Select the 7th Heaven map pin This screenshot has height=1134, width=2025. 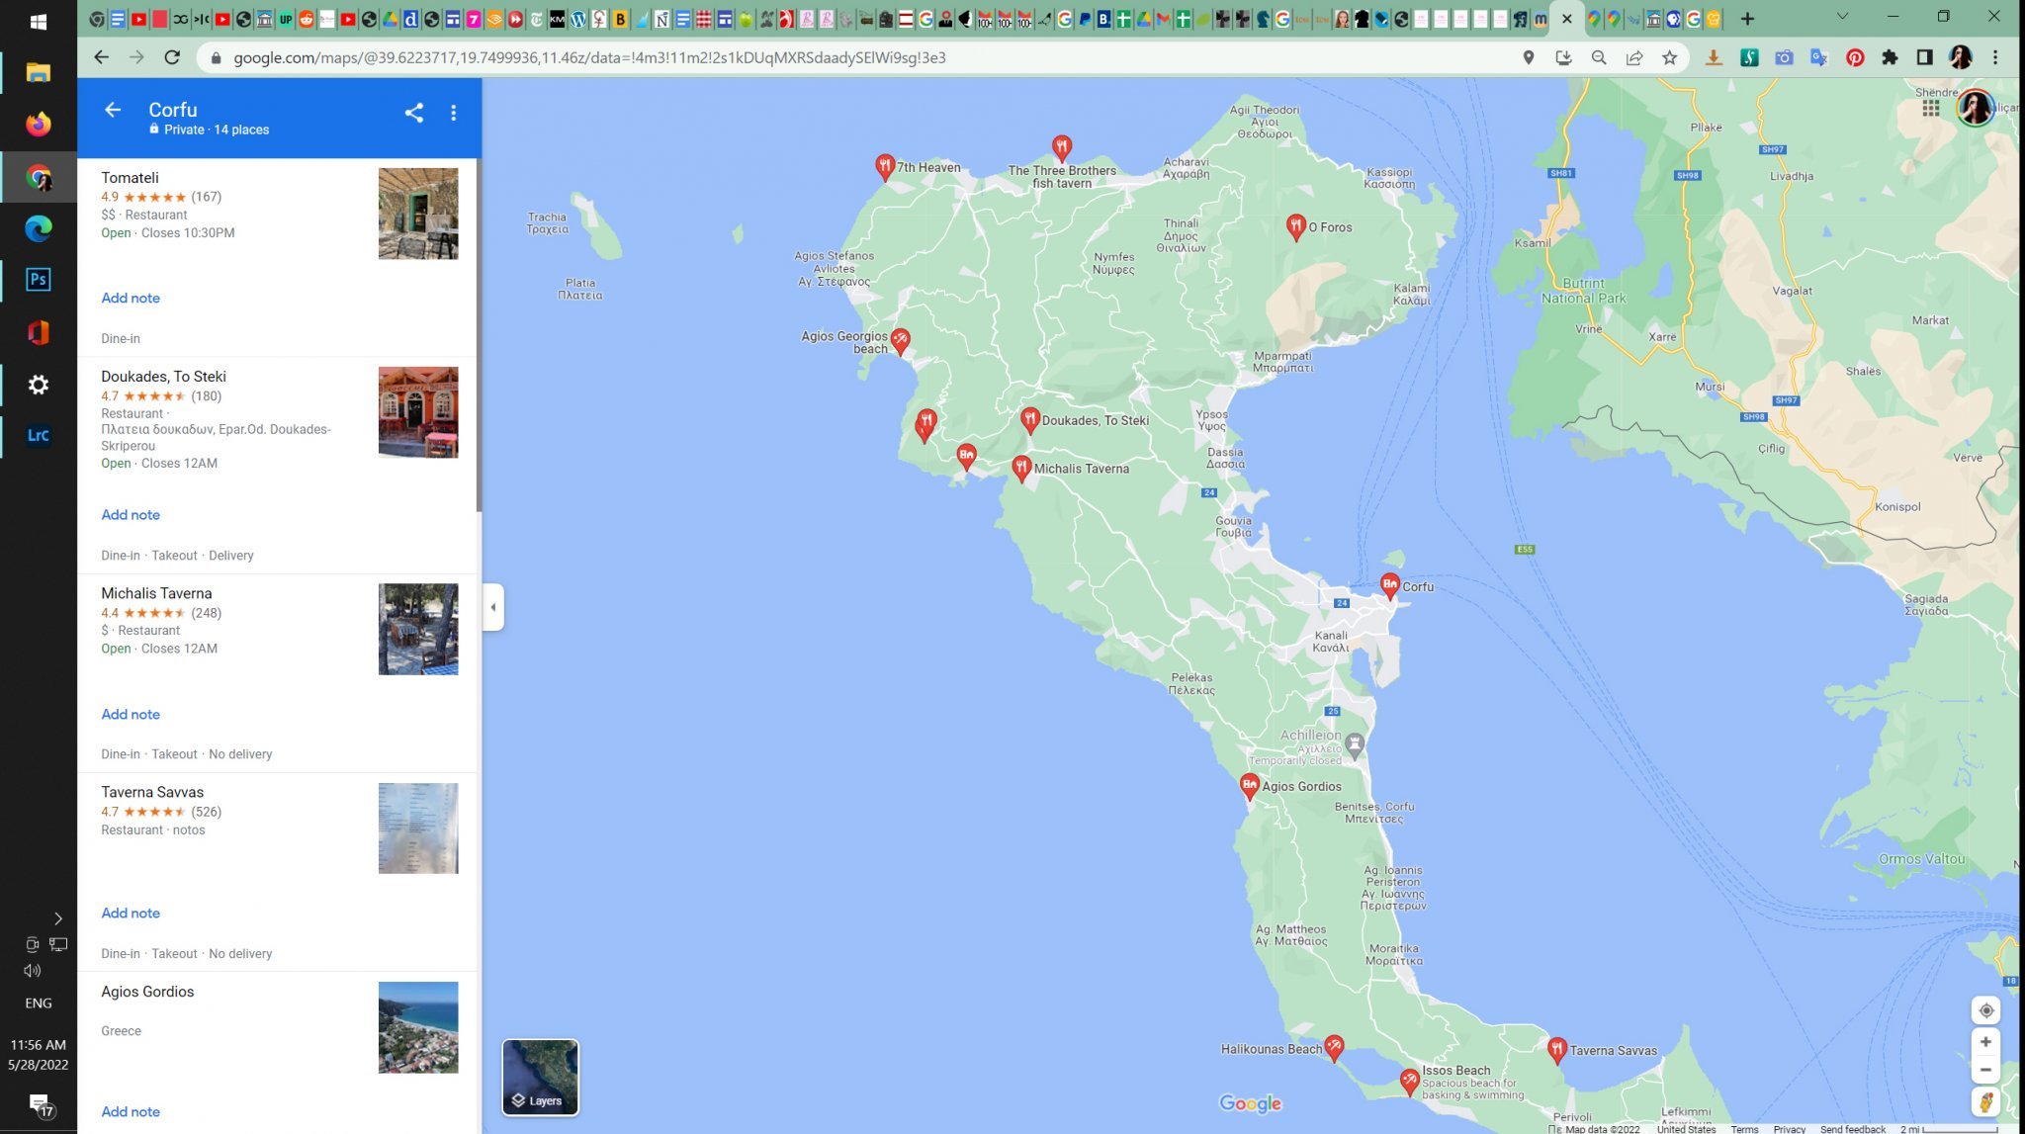[x=885, y=166]
